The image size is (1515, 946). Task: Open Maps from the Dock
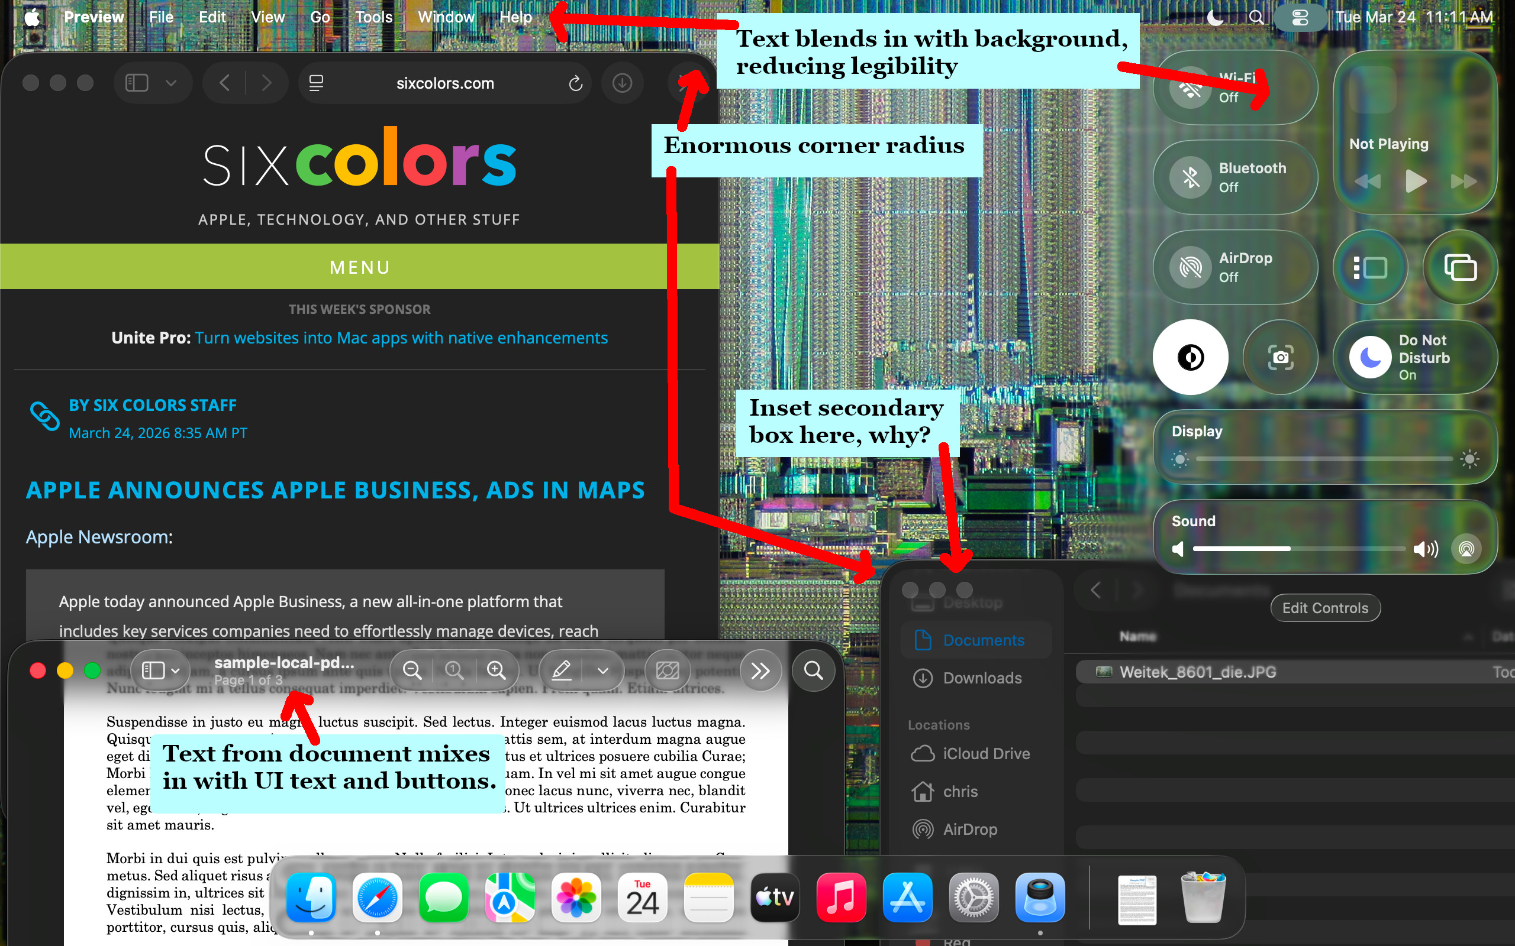click(x=510, y=898)
